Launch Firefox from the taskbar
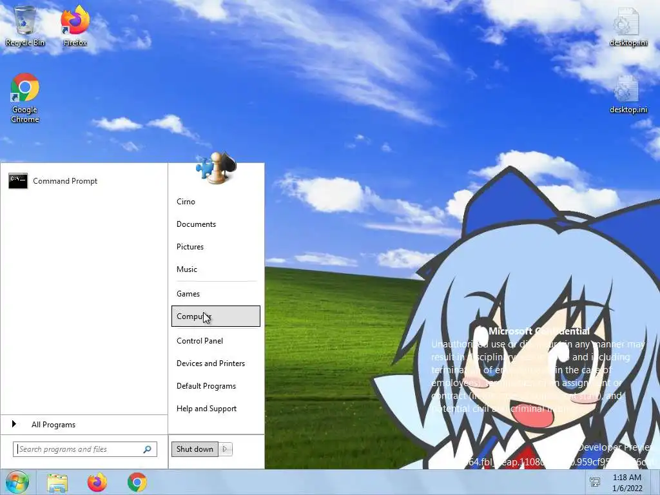The height and width of the screenshot is (495, 660). (97, 482)
